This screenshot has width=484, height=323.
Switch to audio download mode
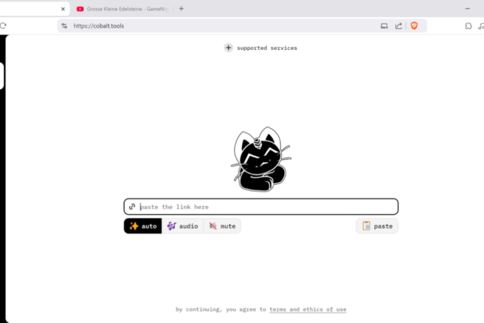coord(182,226)
